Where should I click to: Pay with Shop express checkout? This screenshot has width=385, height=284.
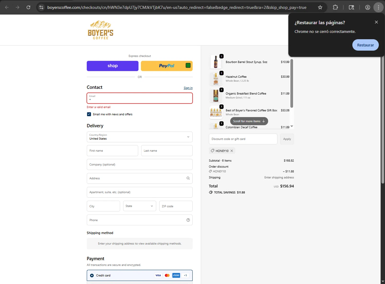click(x=112, y=66)
